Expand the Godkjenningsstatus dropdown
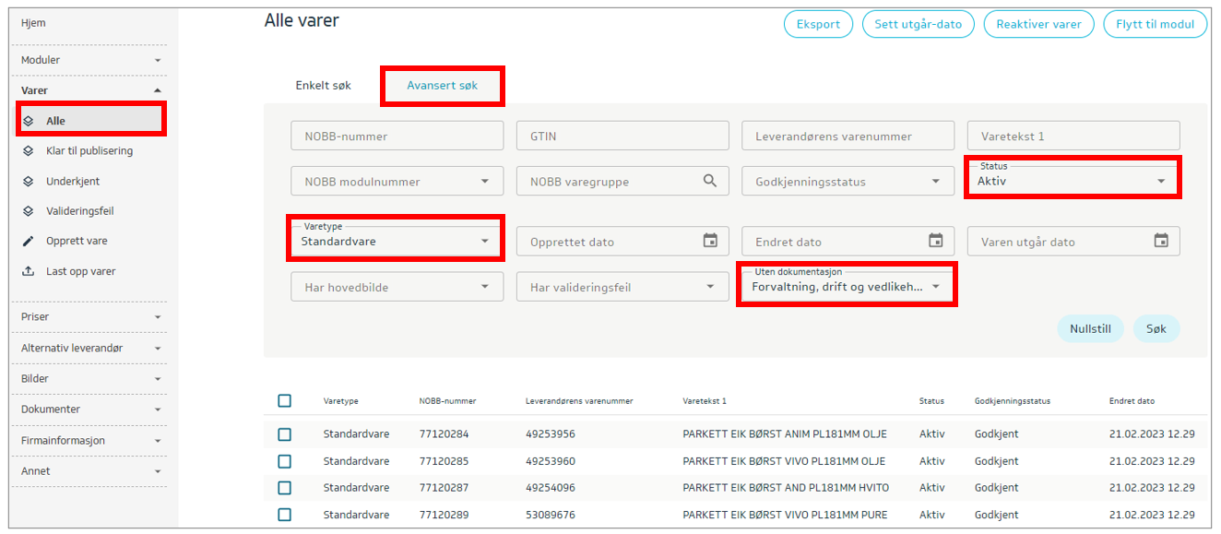 847,182
